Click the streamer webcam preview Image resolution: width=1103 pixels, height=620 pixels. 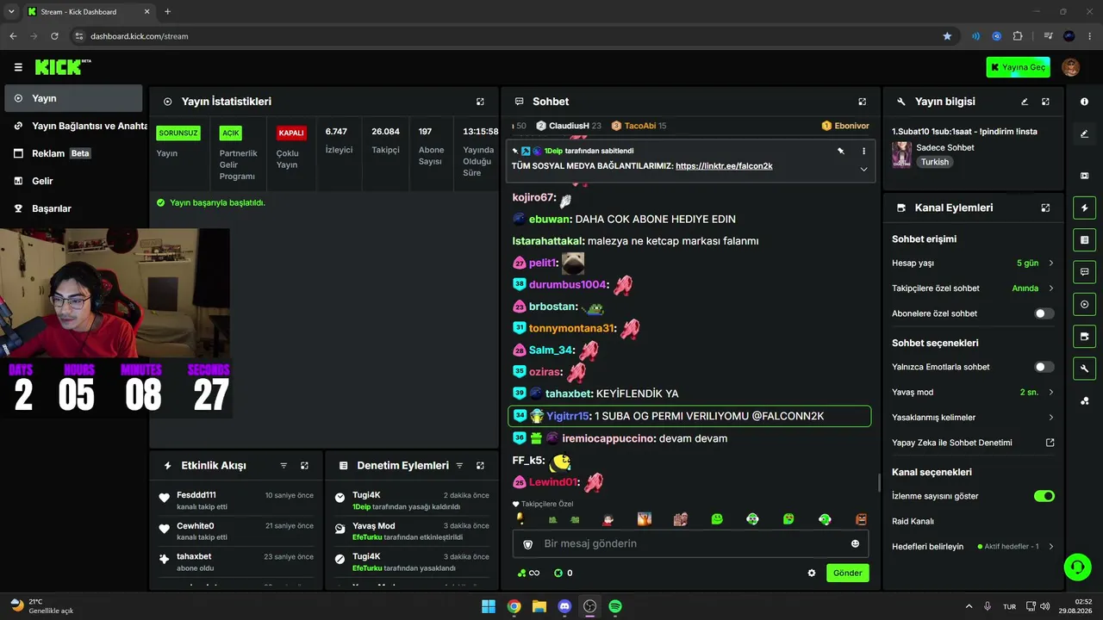click(115, 294)
